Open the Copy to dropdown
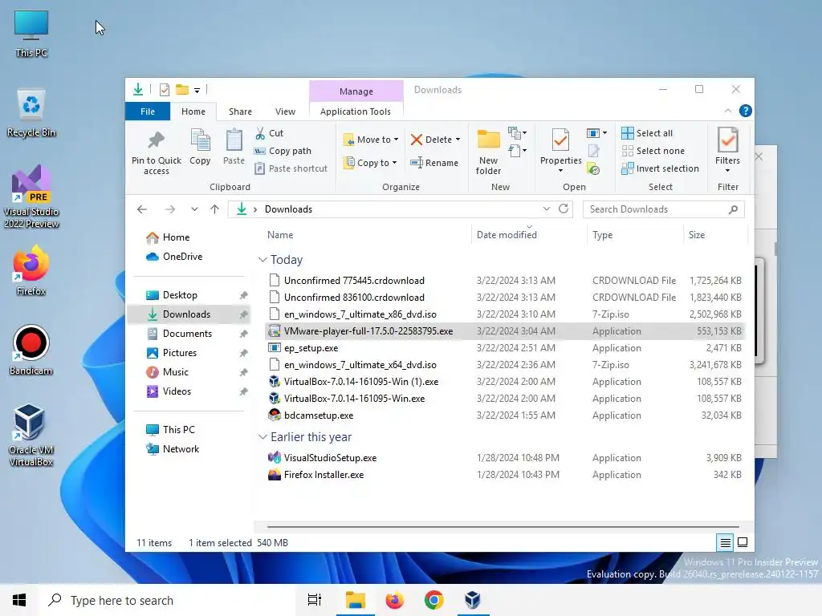This screenshot has width=822, height=616. pyautogui.click(x=369, y=163)
